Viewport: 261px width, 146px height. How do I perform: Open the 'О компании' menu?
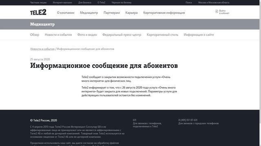[x=66, y=13]
